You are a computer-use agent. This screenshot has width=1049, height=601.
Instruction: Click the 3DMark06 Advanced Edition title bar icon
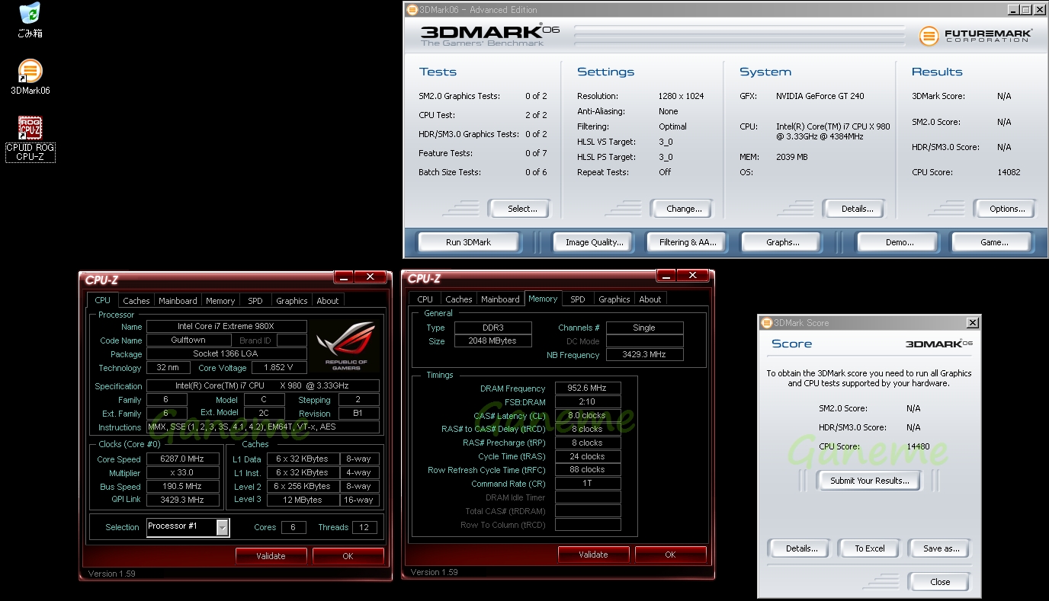[412, 10]
